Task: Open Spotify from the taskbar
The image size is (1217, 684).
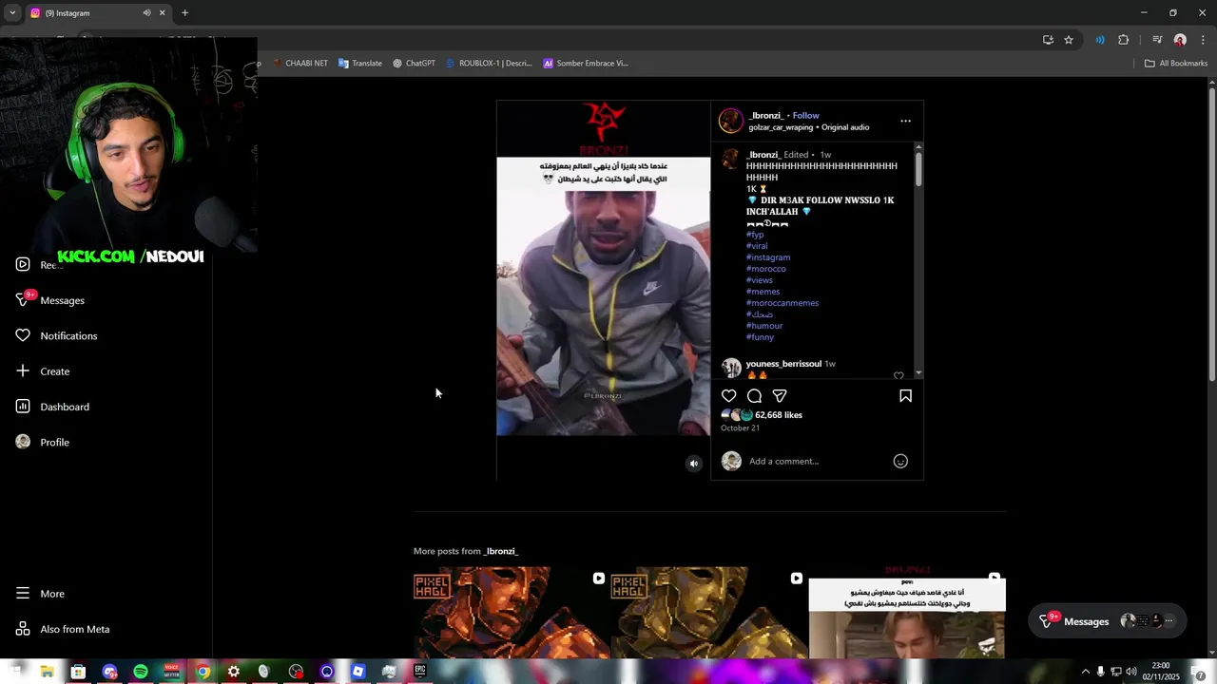Action: pyautogui.click(x=141, y=672)
